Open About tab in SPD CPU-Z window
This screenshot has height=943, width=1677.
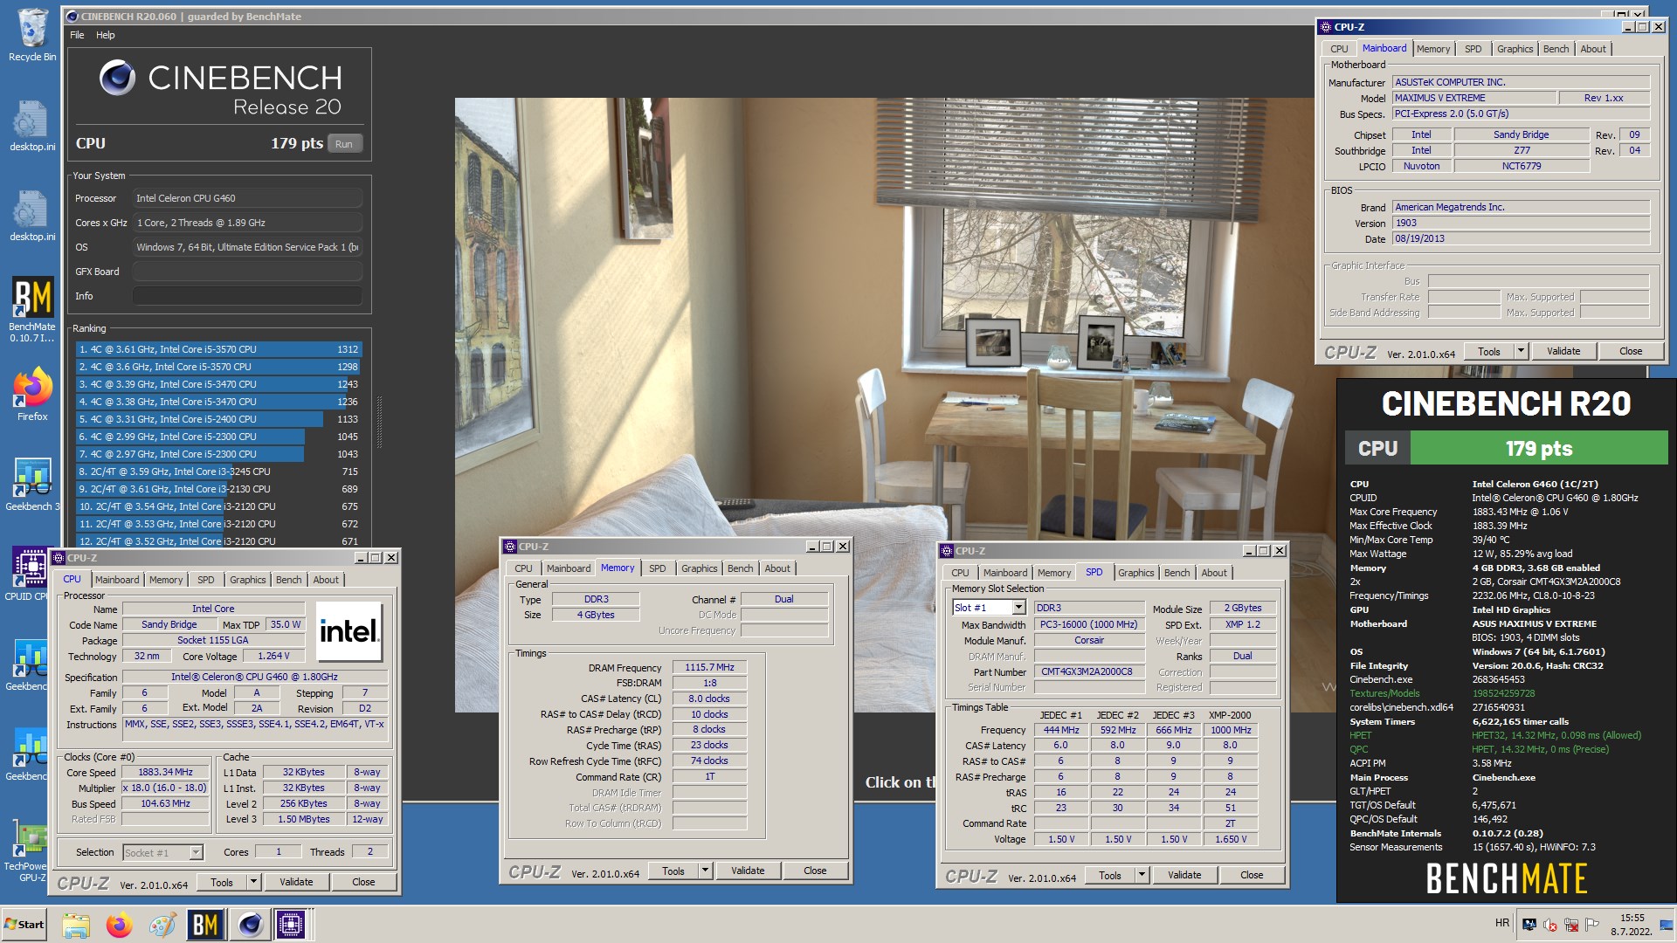[1213, 573]
